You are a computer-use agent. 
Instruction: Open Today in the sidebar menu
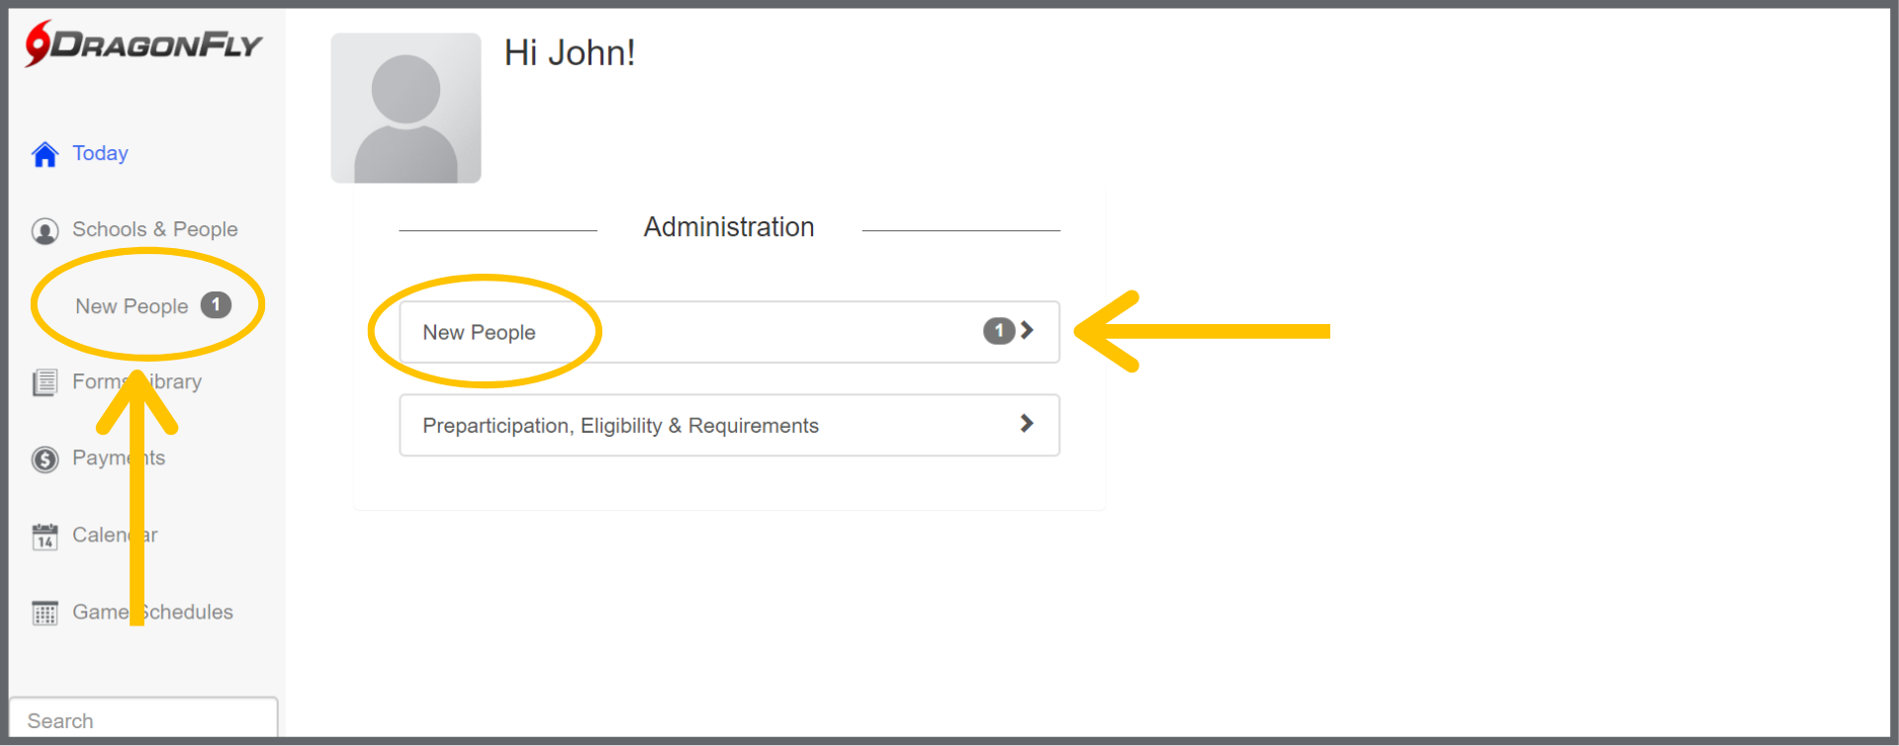tap(100, 153)
